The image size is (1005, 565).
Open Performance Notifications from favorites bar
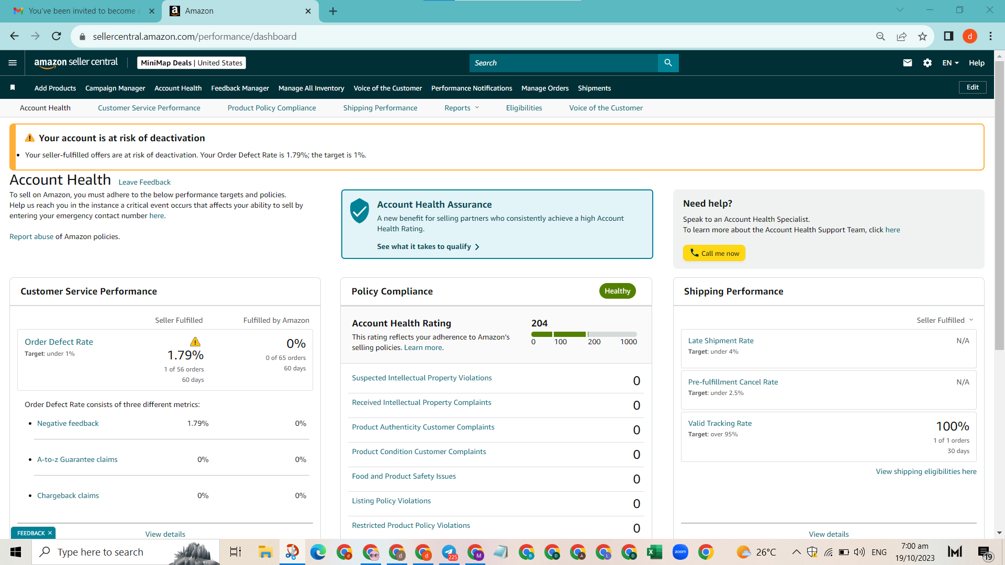click(472, 88)
